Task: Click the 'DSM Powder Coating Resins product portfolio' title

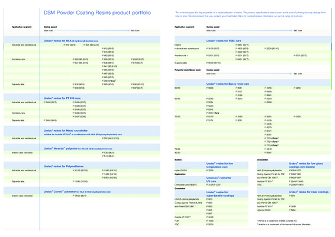Action: [97, 13]
